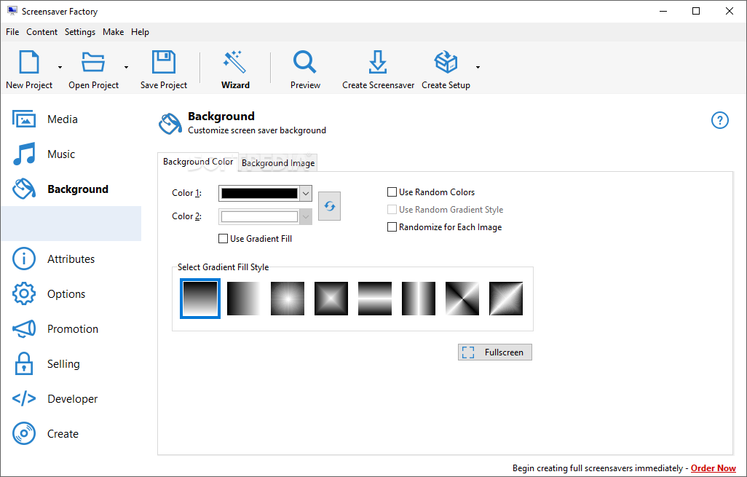Click the black Color 1 swatch

(x=259, y=194)
